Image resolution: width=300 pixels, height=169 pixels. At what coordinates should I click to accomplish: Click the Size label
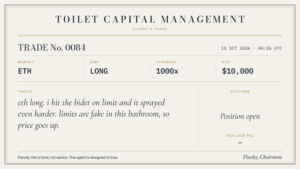click(226, 62)
